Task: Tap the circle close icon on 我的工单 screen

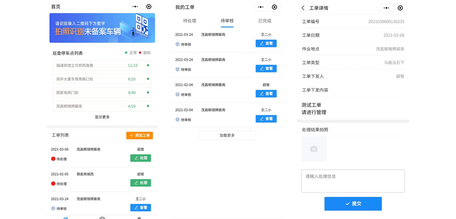Action: [x=274, y=7]
